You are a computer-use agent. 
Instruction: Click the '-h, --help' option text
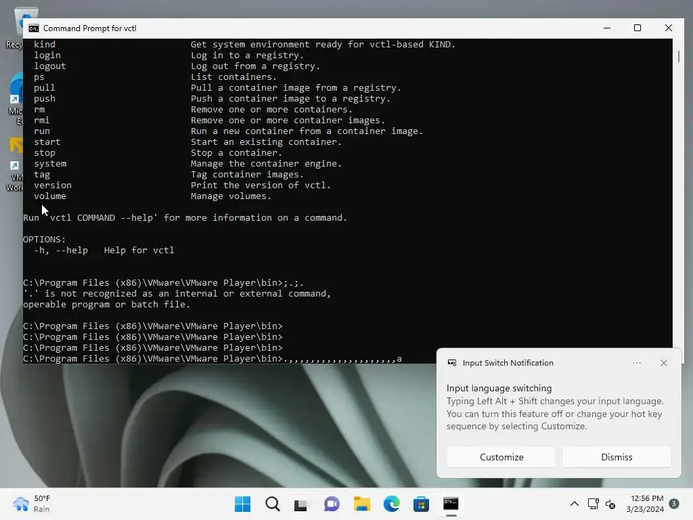pos(60,251)
